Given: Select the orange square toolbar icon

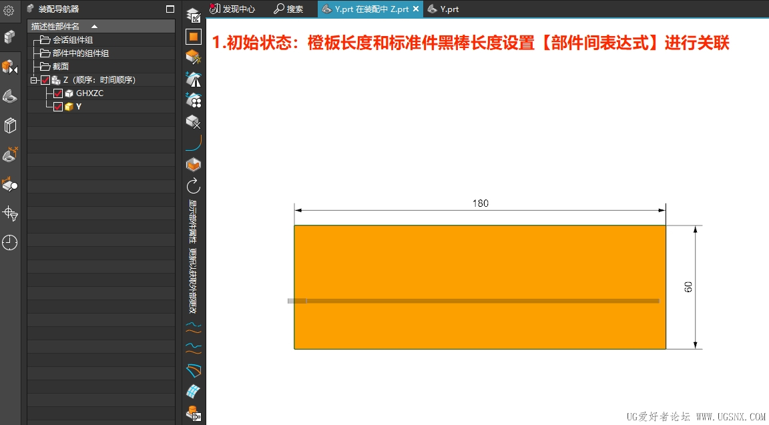Looking at the screenshot, I should tap(194, 37).
